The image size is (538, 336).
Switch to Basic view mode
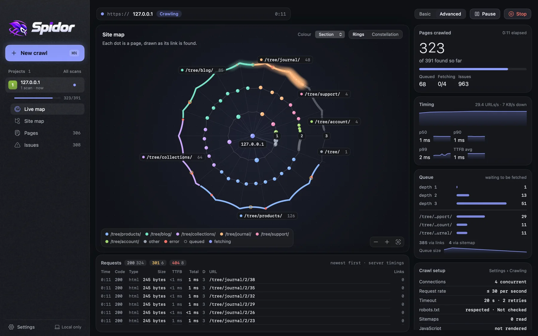pos(425,14)
